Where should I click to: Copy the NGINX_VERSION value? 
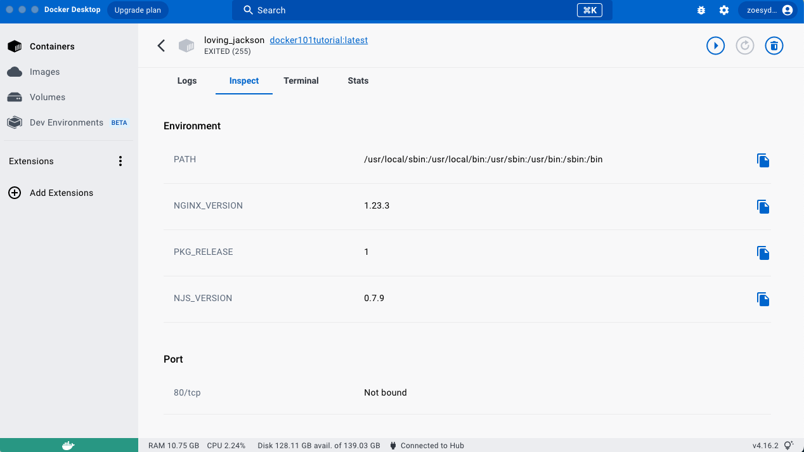763,207
